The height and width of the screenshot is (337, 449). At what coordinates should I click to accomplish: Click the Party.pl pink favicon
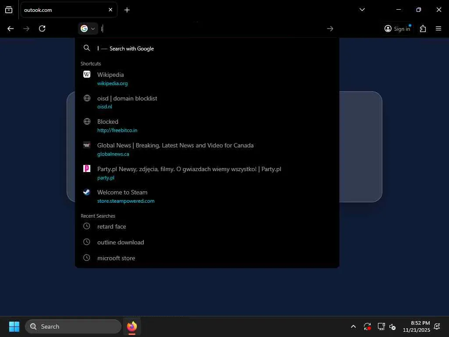(87, 168)
